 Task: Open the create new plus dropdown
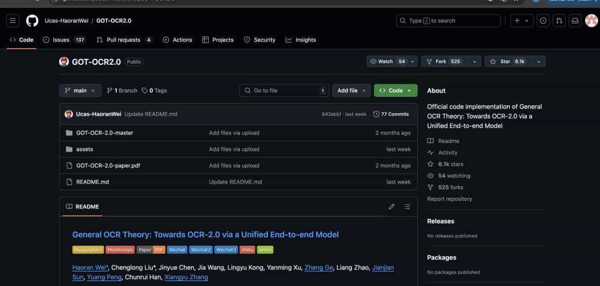click(522, 21)
